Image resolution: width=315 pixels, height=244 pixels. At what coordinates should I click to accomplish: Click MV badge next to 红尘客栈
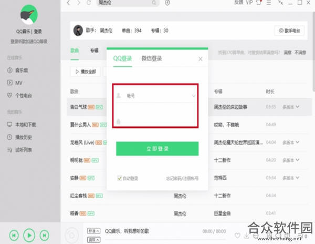[99, 196]
